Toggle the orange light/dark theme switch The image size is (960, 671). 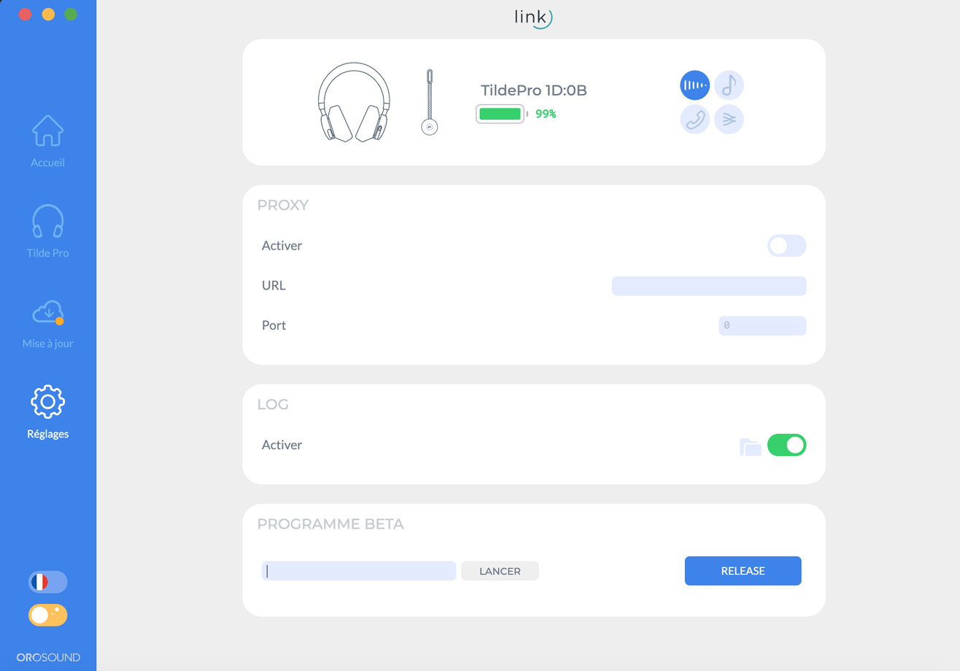tap(47, 615)
